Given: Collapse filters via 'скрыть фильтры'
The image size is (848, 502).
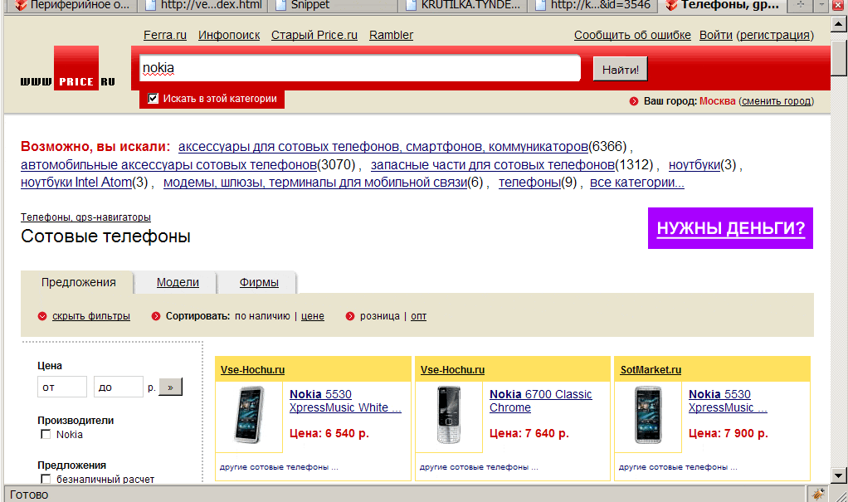Looking at the screenshot, I should (91, 316).
